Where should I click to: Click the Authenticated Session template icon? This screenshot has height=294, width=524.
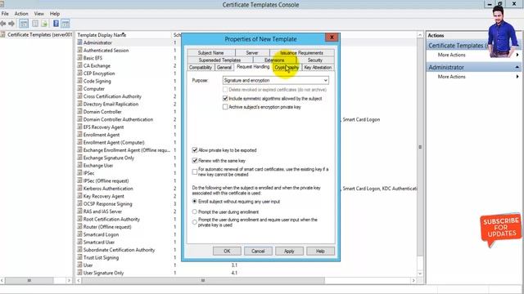tap(79, 50)
